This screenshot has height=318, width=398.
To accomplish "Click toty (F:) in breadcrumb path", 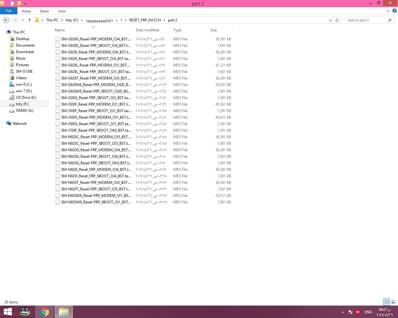I will coord(72,20).
